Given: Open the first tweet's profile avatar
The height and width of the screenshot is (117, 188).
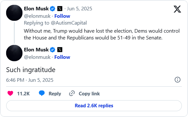Looking at the screenshot, I should pos(14,13).
